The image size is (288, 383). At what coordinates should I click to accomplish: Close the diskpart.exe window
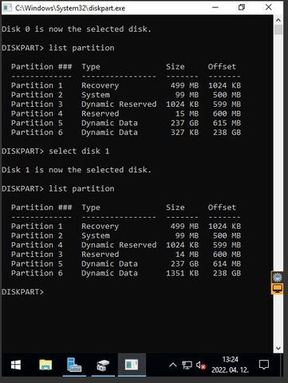click(x=269, y=7)
